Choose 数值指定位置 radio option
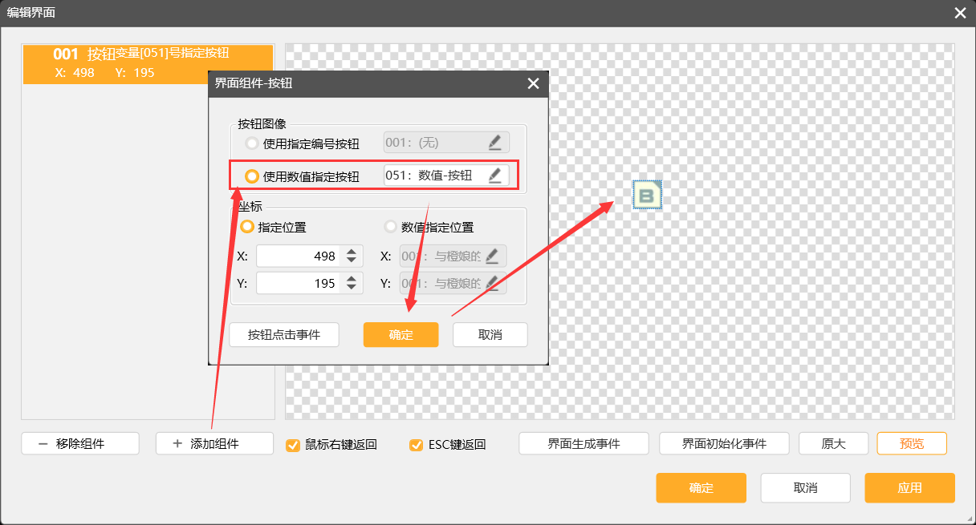 point(391,227)
